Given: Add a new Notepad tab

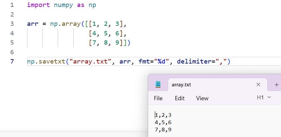Looking at the screenshot, I should [277, 85].
